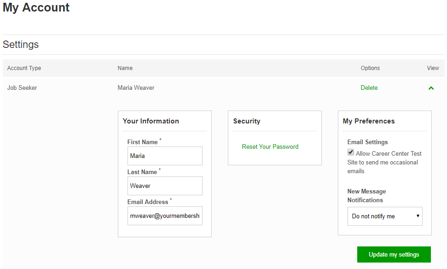Click inside the Last Name field

(x=164, y=186)
